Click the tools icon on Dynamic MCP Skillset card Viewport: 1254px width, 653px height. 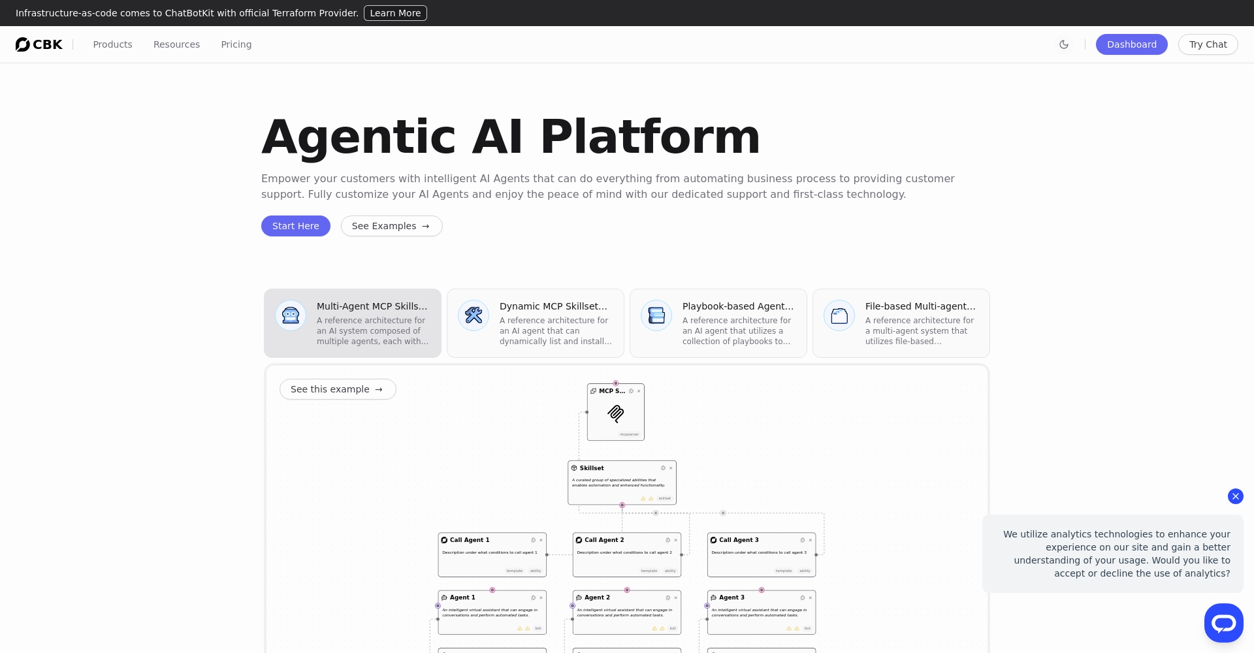pos(474,316)
